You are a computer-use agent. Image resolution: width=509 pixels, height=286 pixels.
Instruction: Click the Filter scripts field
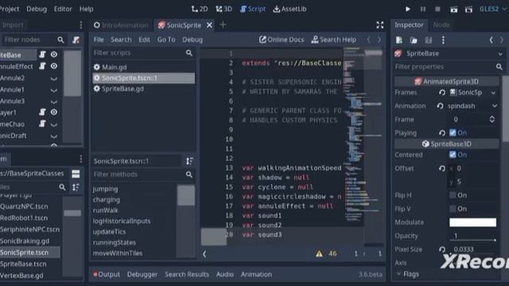pyautogui.click(x=143, y=53)
